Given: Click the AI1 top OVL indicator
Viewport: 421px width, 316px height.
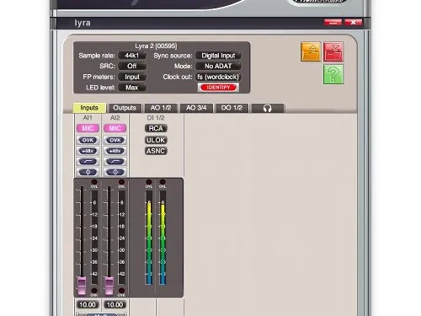Looking at the screenshot, I should (x=94, y=182).
